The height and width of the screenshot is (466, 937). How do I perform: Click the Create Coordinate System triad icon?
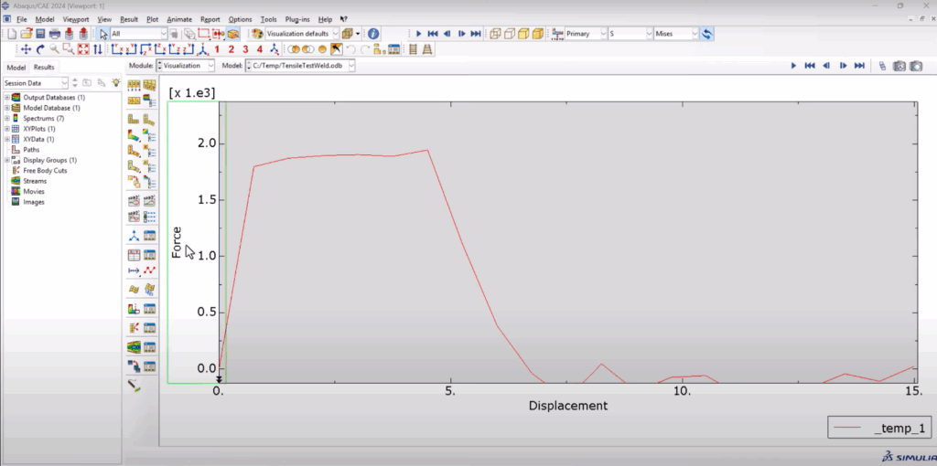click(x=134, y=237)
